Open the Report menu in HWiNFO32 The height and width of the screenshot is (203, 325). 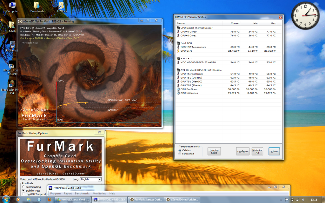tap(68, 193)
